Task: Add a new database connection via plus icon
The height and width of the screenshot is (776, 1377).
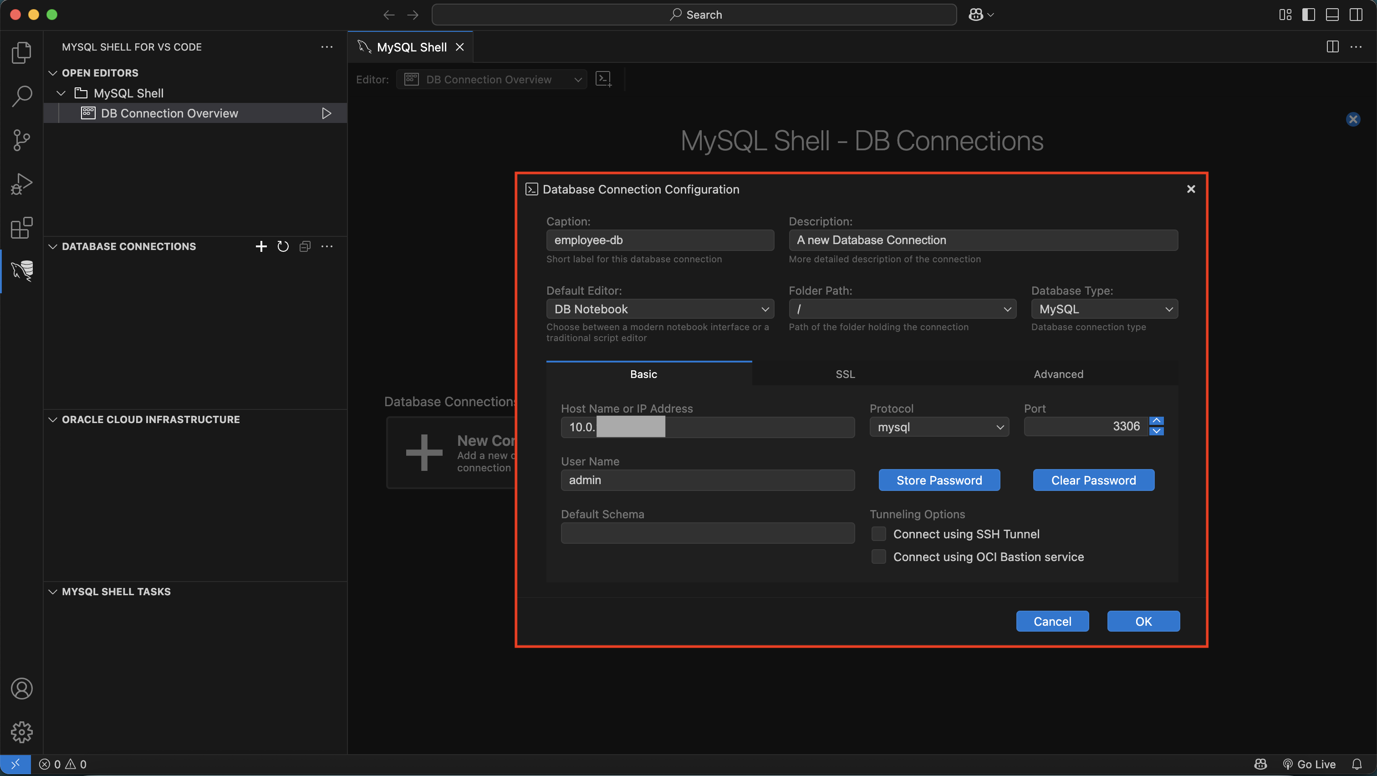Action: (261, 246)
